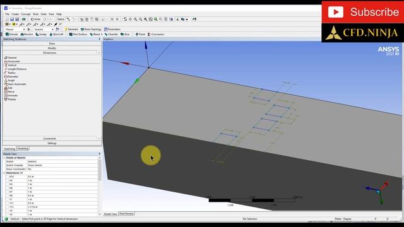Click the Save project icon
Image resolution: width=404 pixels, height=227 pixels.
pyautogui.click(x=12, y=20)
